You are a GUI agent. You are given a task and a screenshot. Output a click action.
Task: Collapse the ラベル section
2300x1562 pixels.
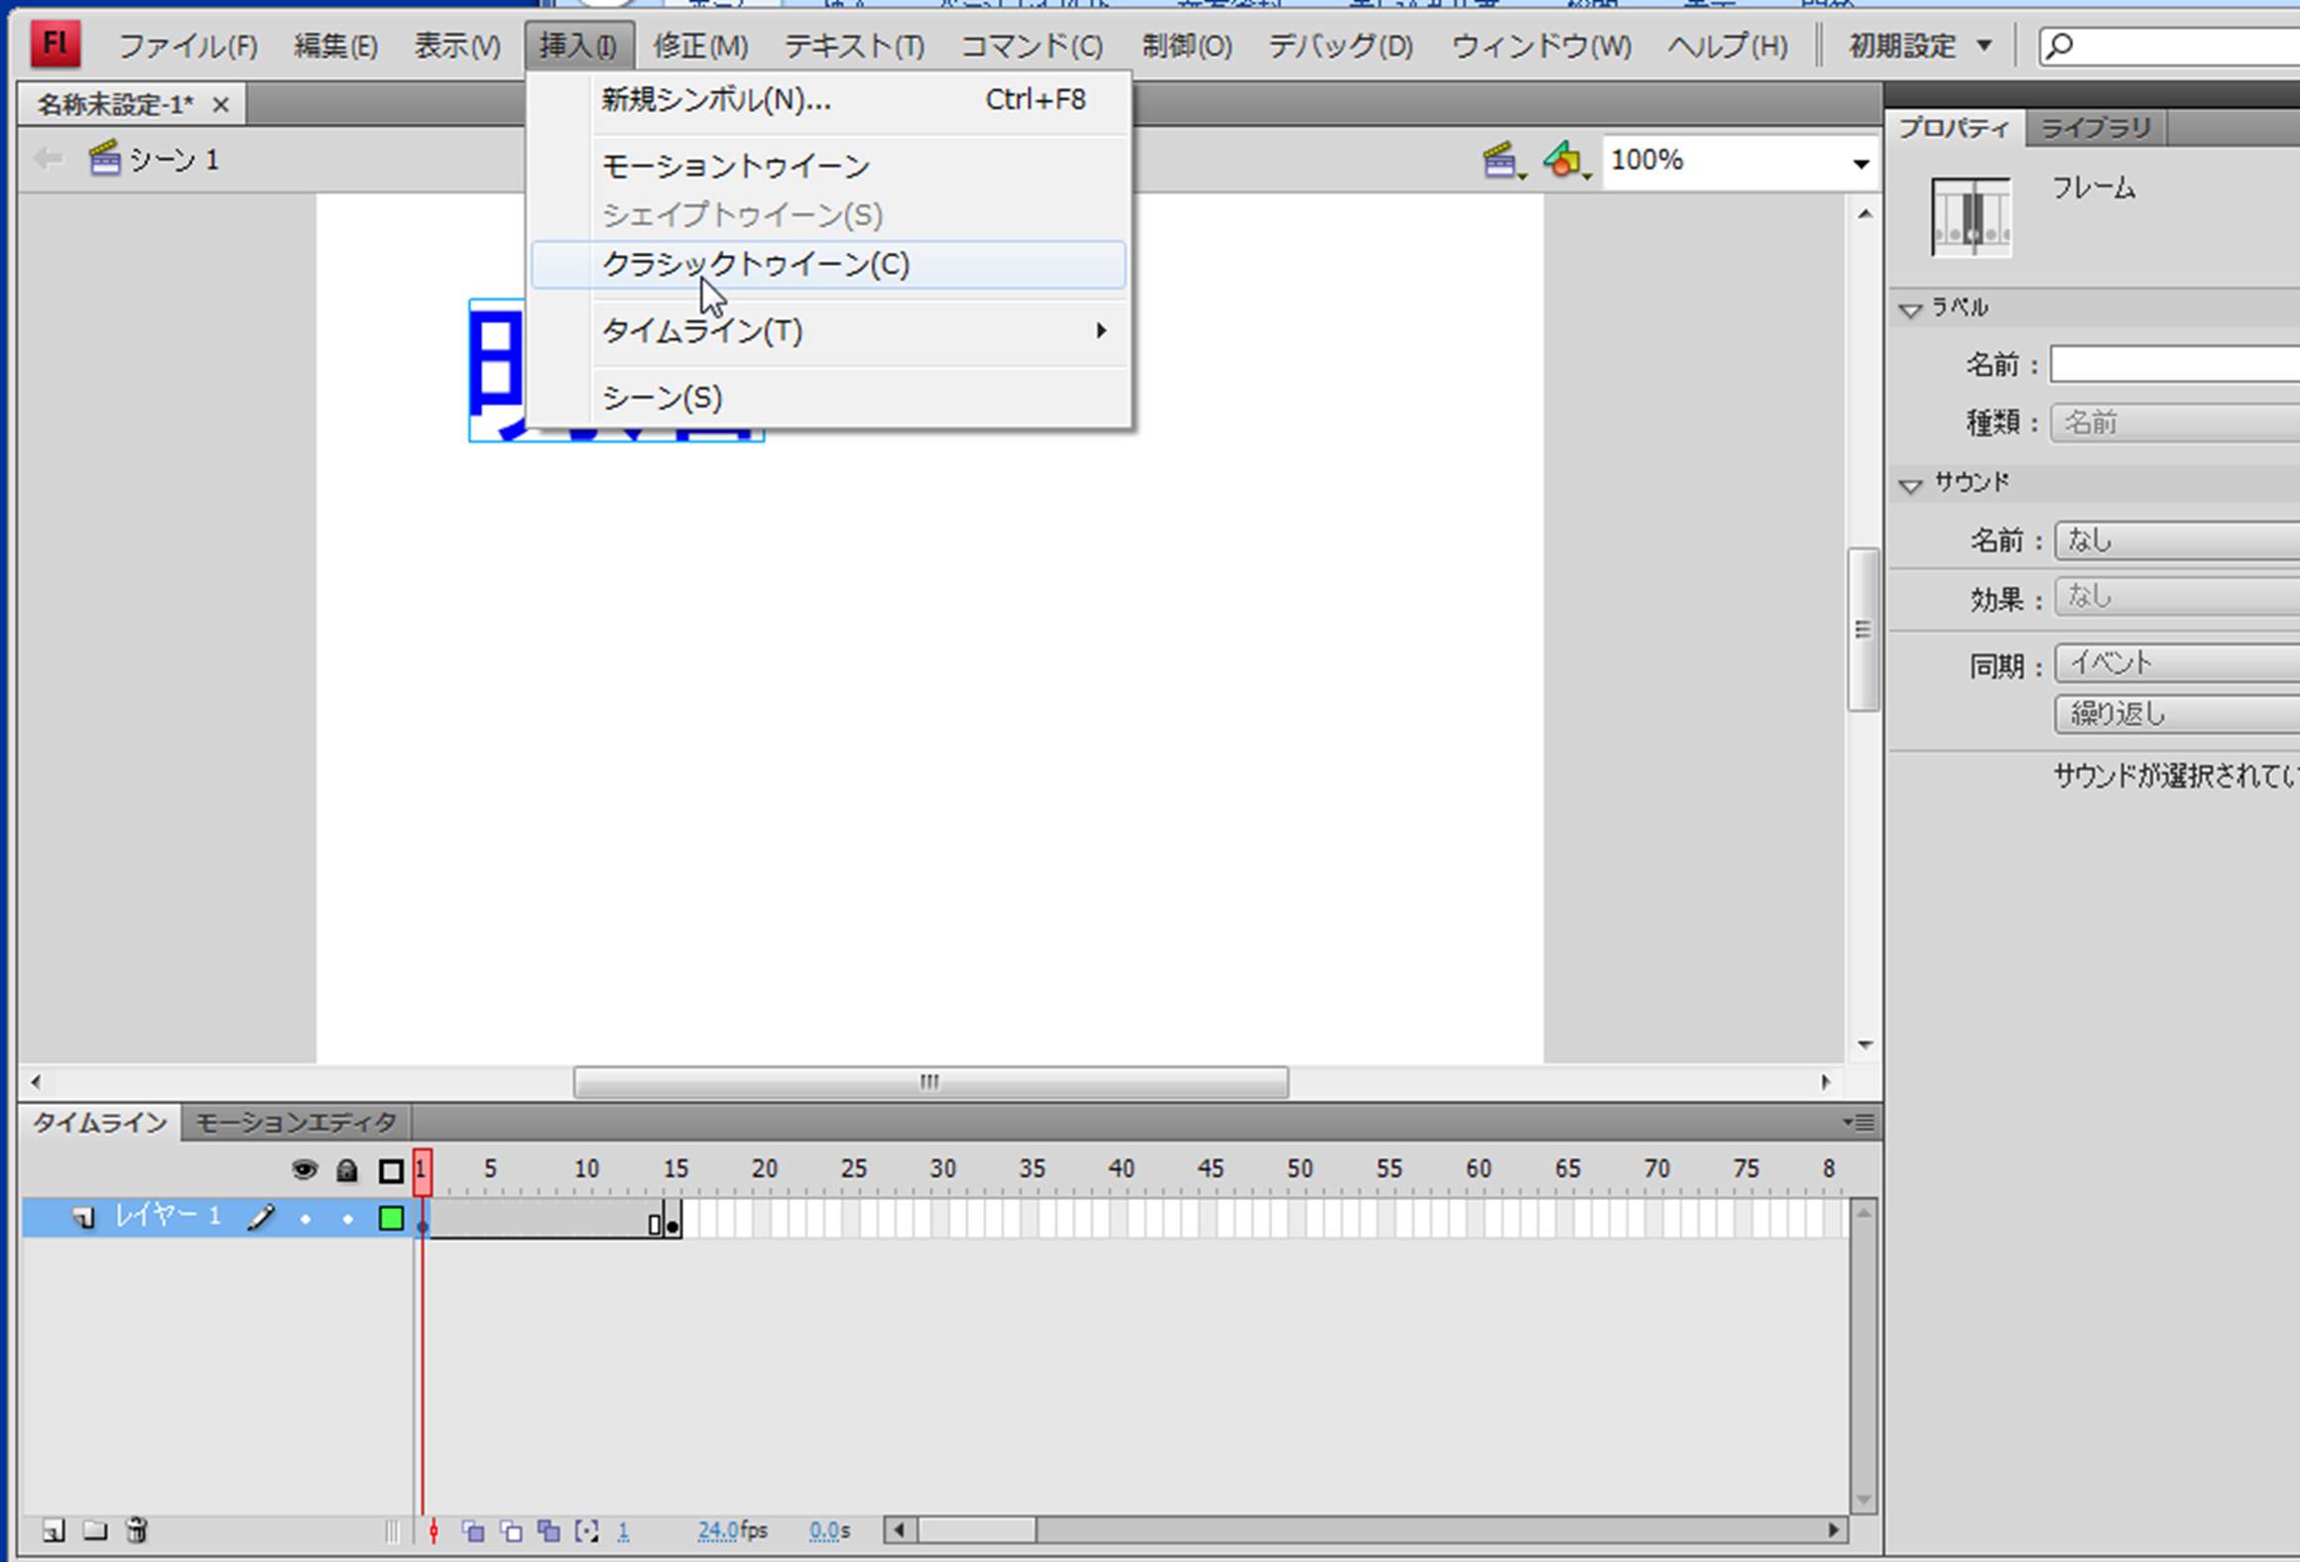click(1910, 309)
